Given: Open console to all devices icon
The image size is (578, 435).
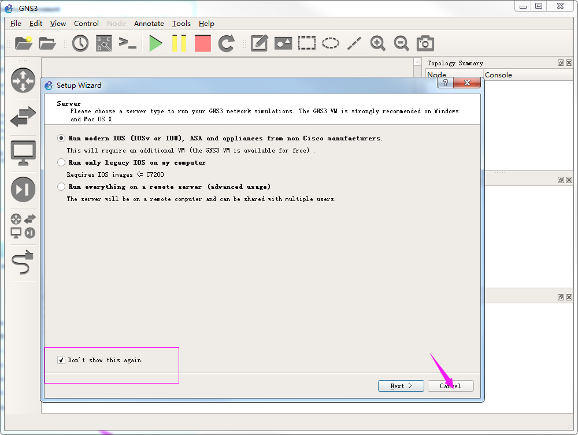Looking at the screenshot, I should (128, 43).
